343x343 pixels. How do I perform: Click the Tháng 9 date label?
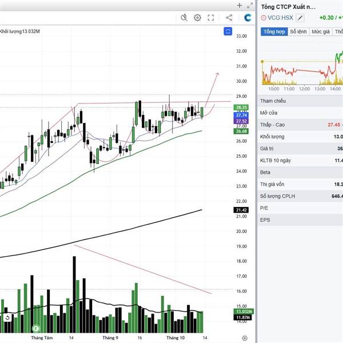[110, 338]
